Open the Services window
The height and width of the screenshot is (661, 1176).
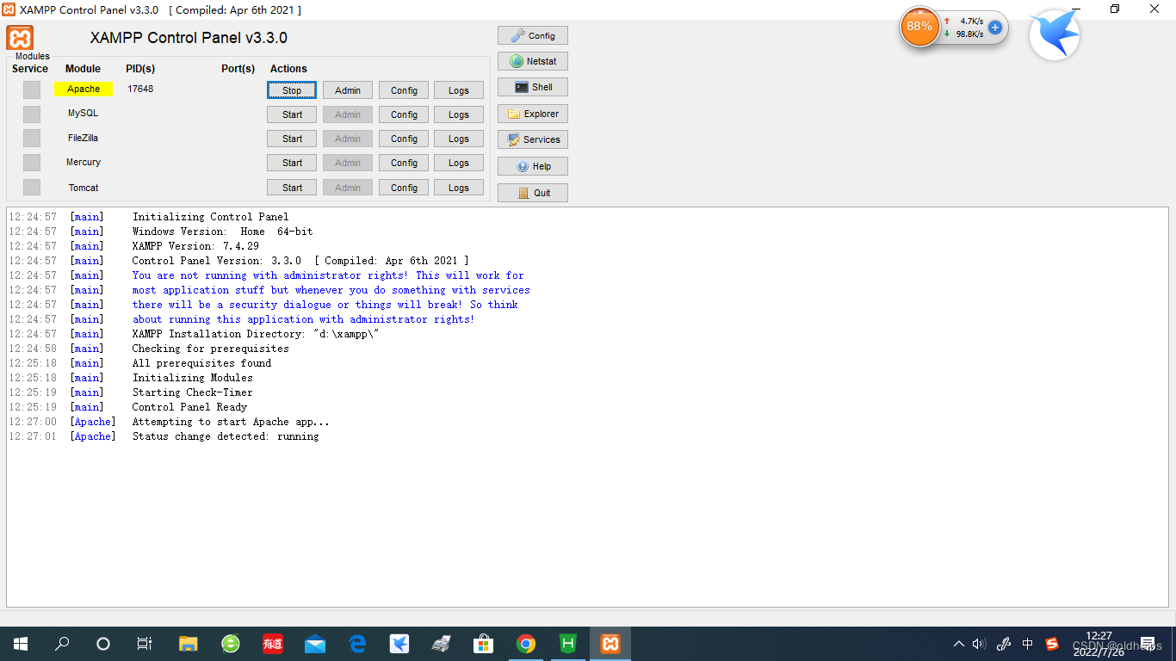click(532, 139)
